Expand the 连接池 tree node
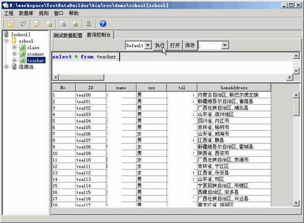This screenshot has width=304, height=223. point(7,66)
